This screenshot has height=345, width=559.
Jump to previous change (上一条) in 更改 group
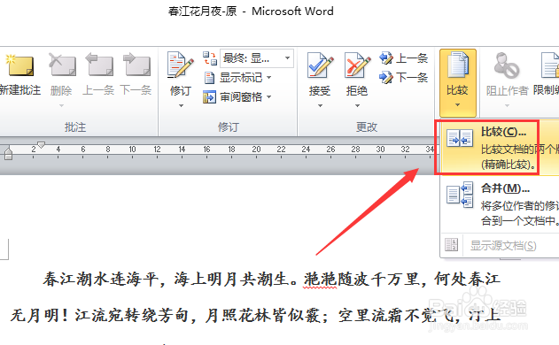(x=403, y=58)
